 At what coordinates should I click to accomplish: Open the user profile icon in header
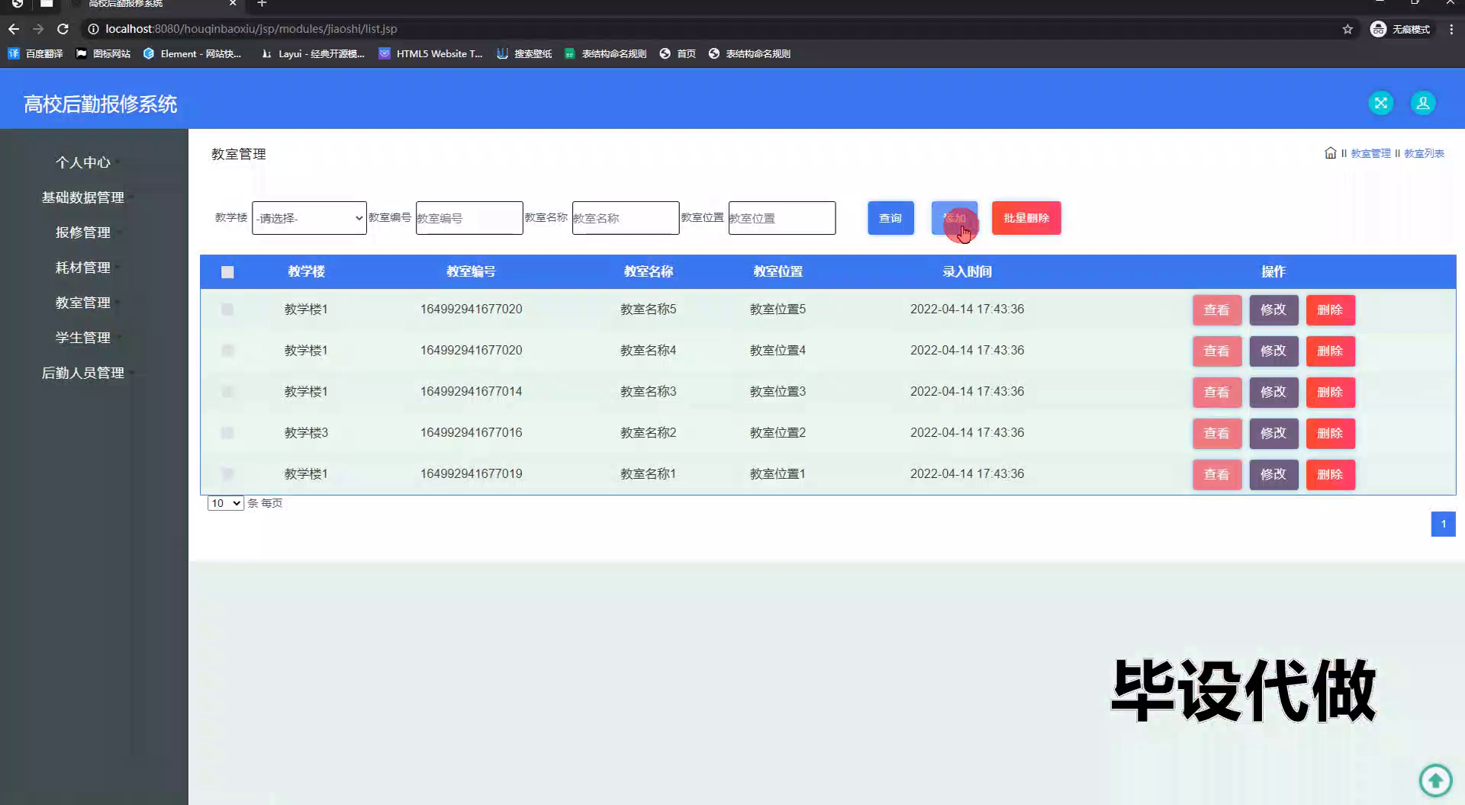click(1422, 103)
